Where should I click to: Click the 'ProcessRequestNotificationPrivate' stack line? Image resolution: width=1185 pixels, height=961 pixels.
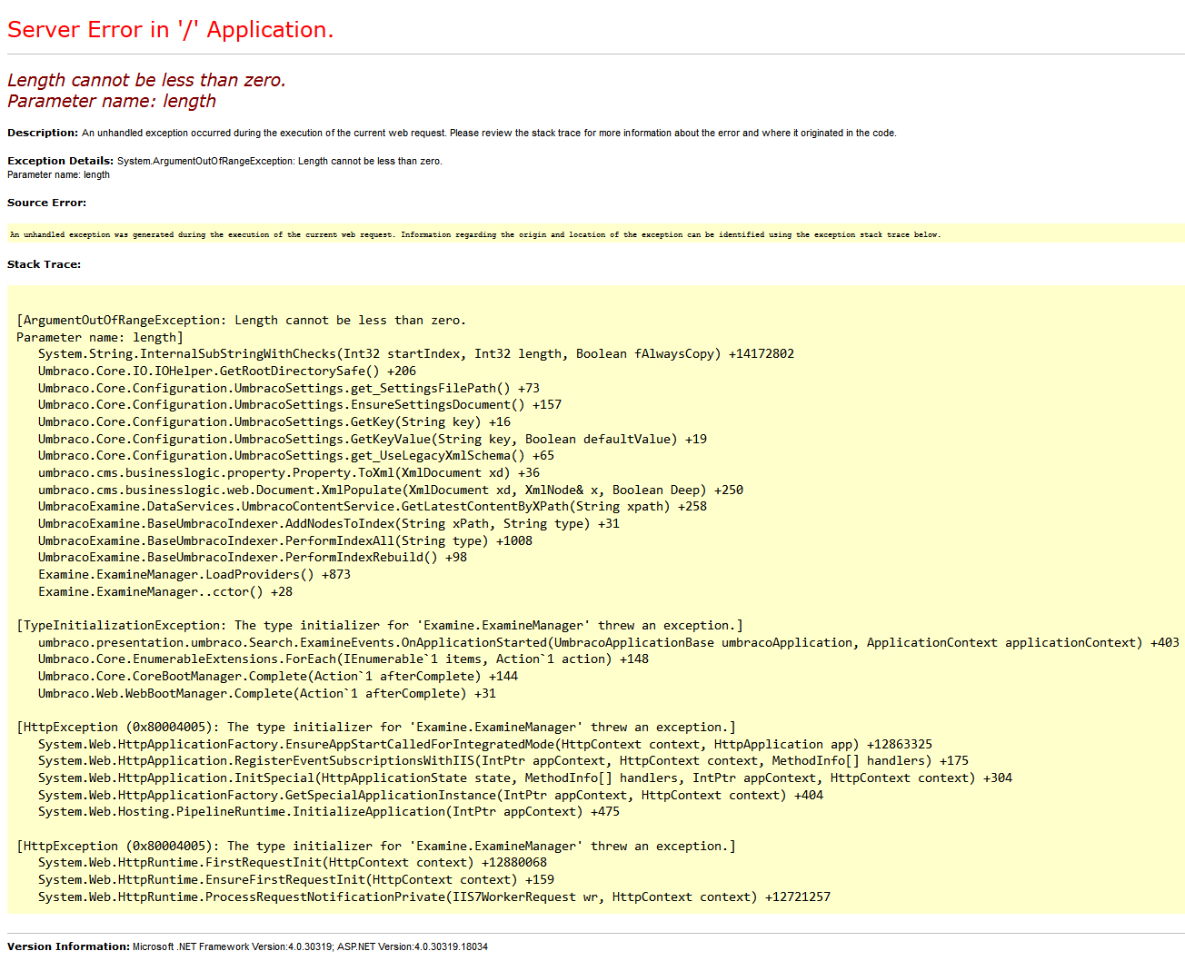[434, 897]
